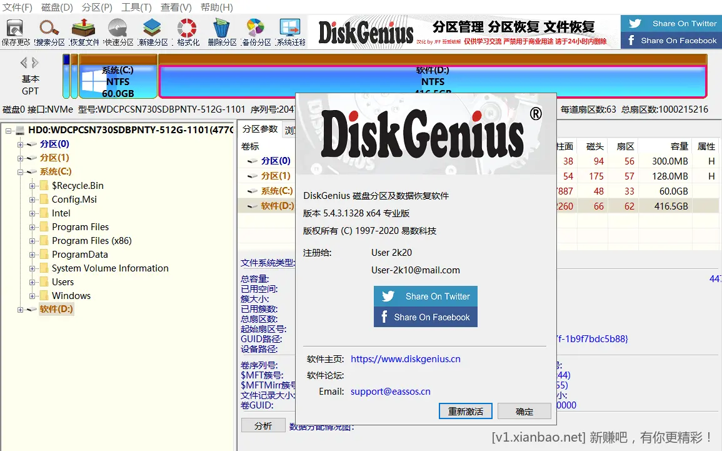Click the HD0 hard disk icon in the tree
This screenshot has width=722, height=451.
click(20, 130)
